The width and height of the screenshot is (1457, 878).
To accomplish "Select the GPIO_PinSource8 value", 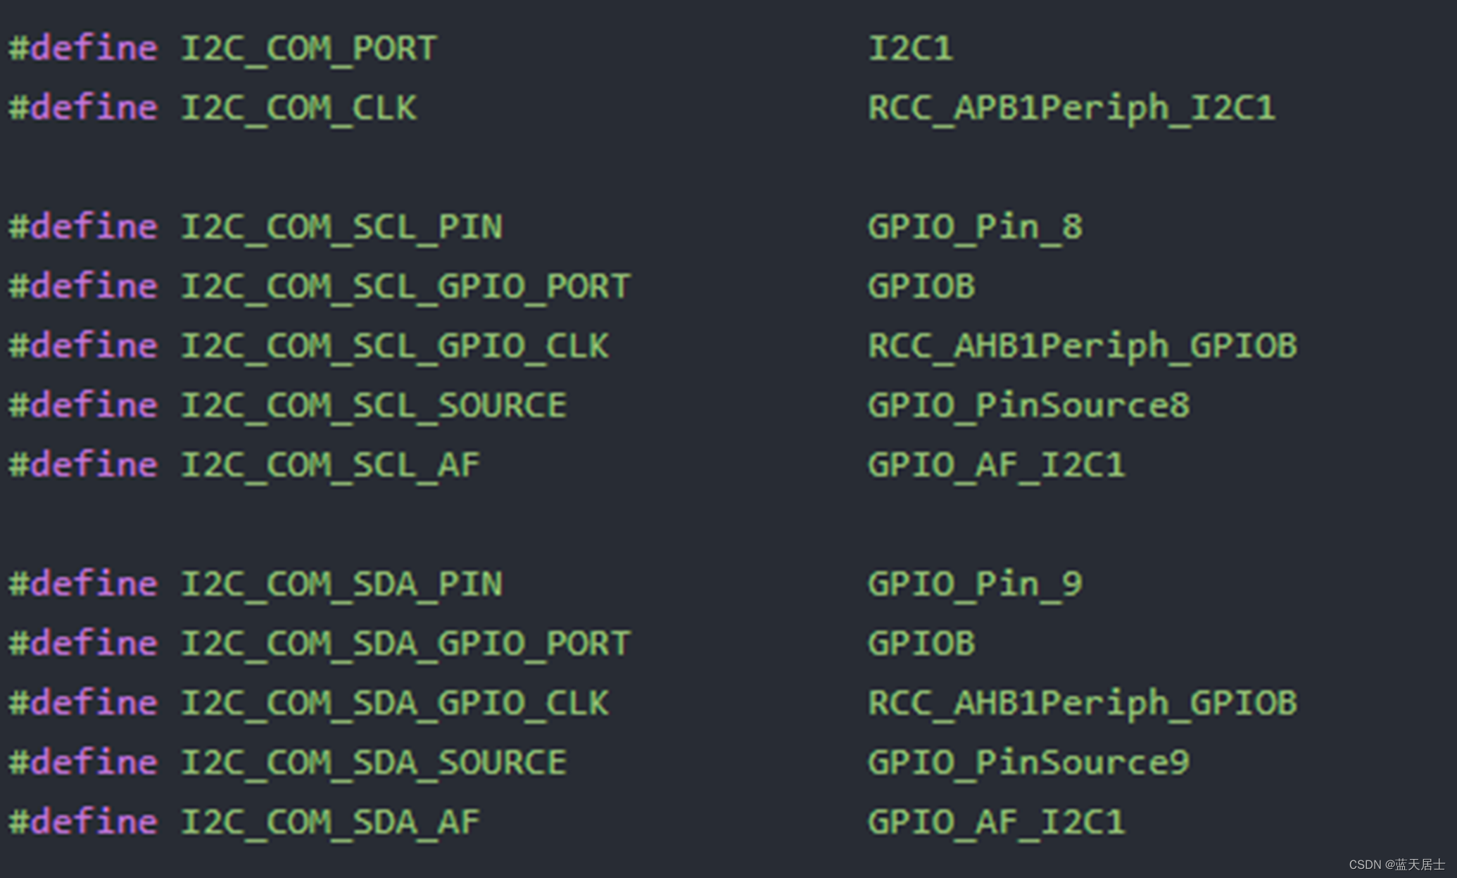I will [1028, 406].
